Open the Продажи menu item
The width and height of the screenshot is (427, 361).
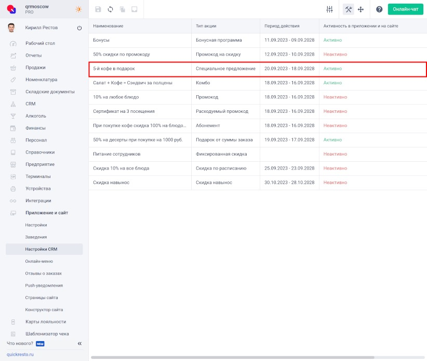35,67
